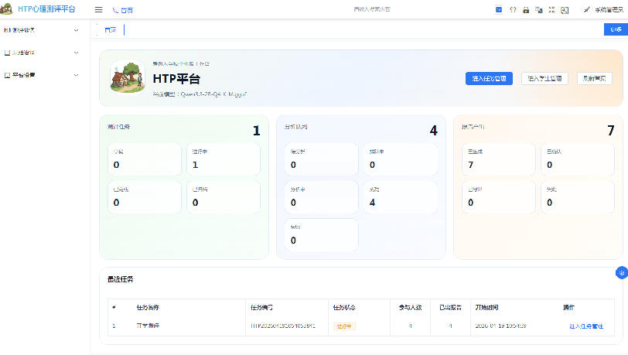Open the 平台 sidebar menu item label
Image resolution: width=628 pixels, height=355 pixels.
[x=24, y=75]
